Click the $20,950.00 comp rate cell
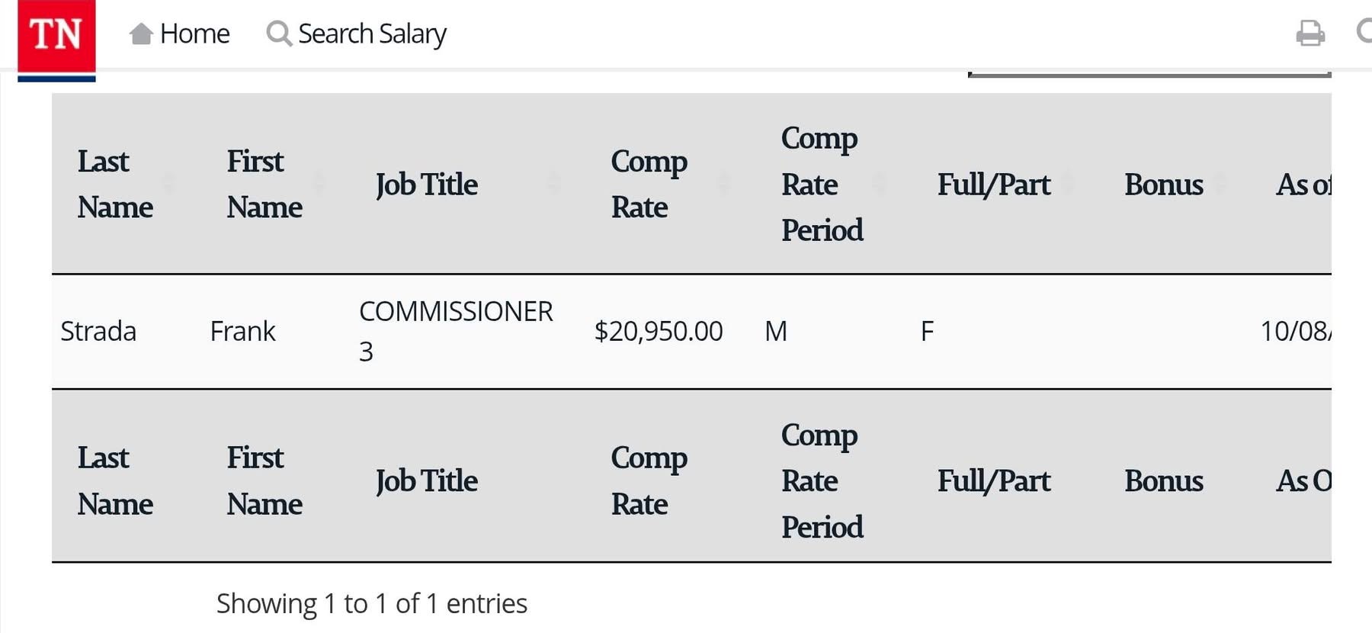The image size is (1372, 633). click(658, 331)
